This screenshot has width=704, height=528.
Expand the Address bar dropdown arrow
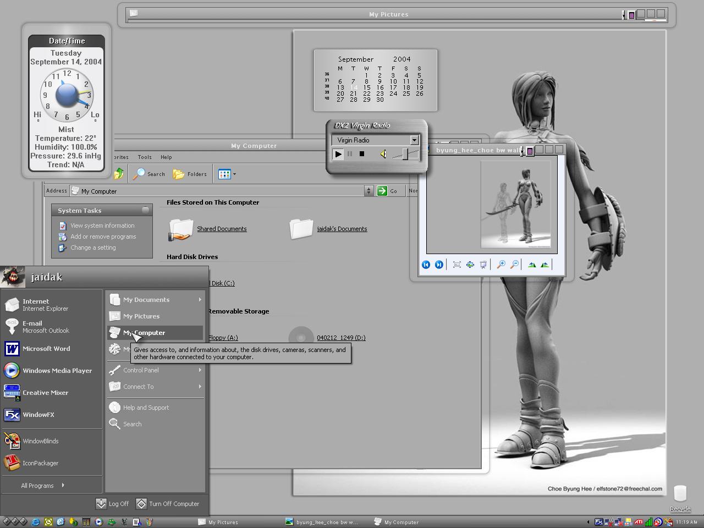tap(369, 191)
